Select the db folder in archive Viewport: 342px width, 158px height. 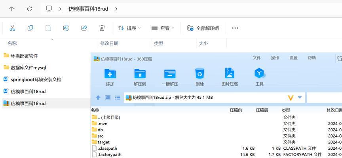pyautogui.click(x=217, y=130)
